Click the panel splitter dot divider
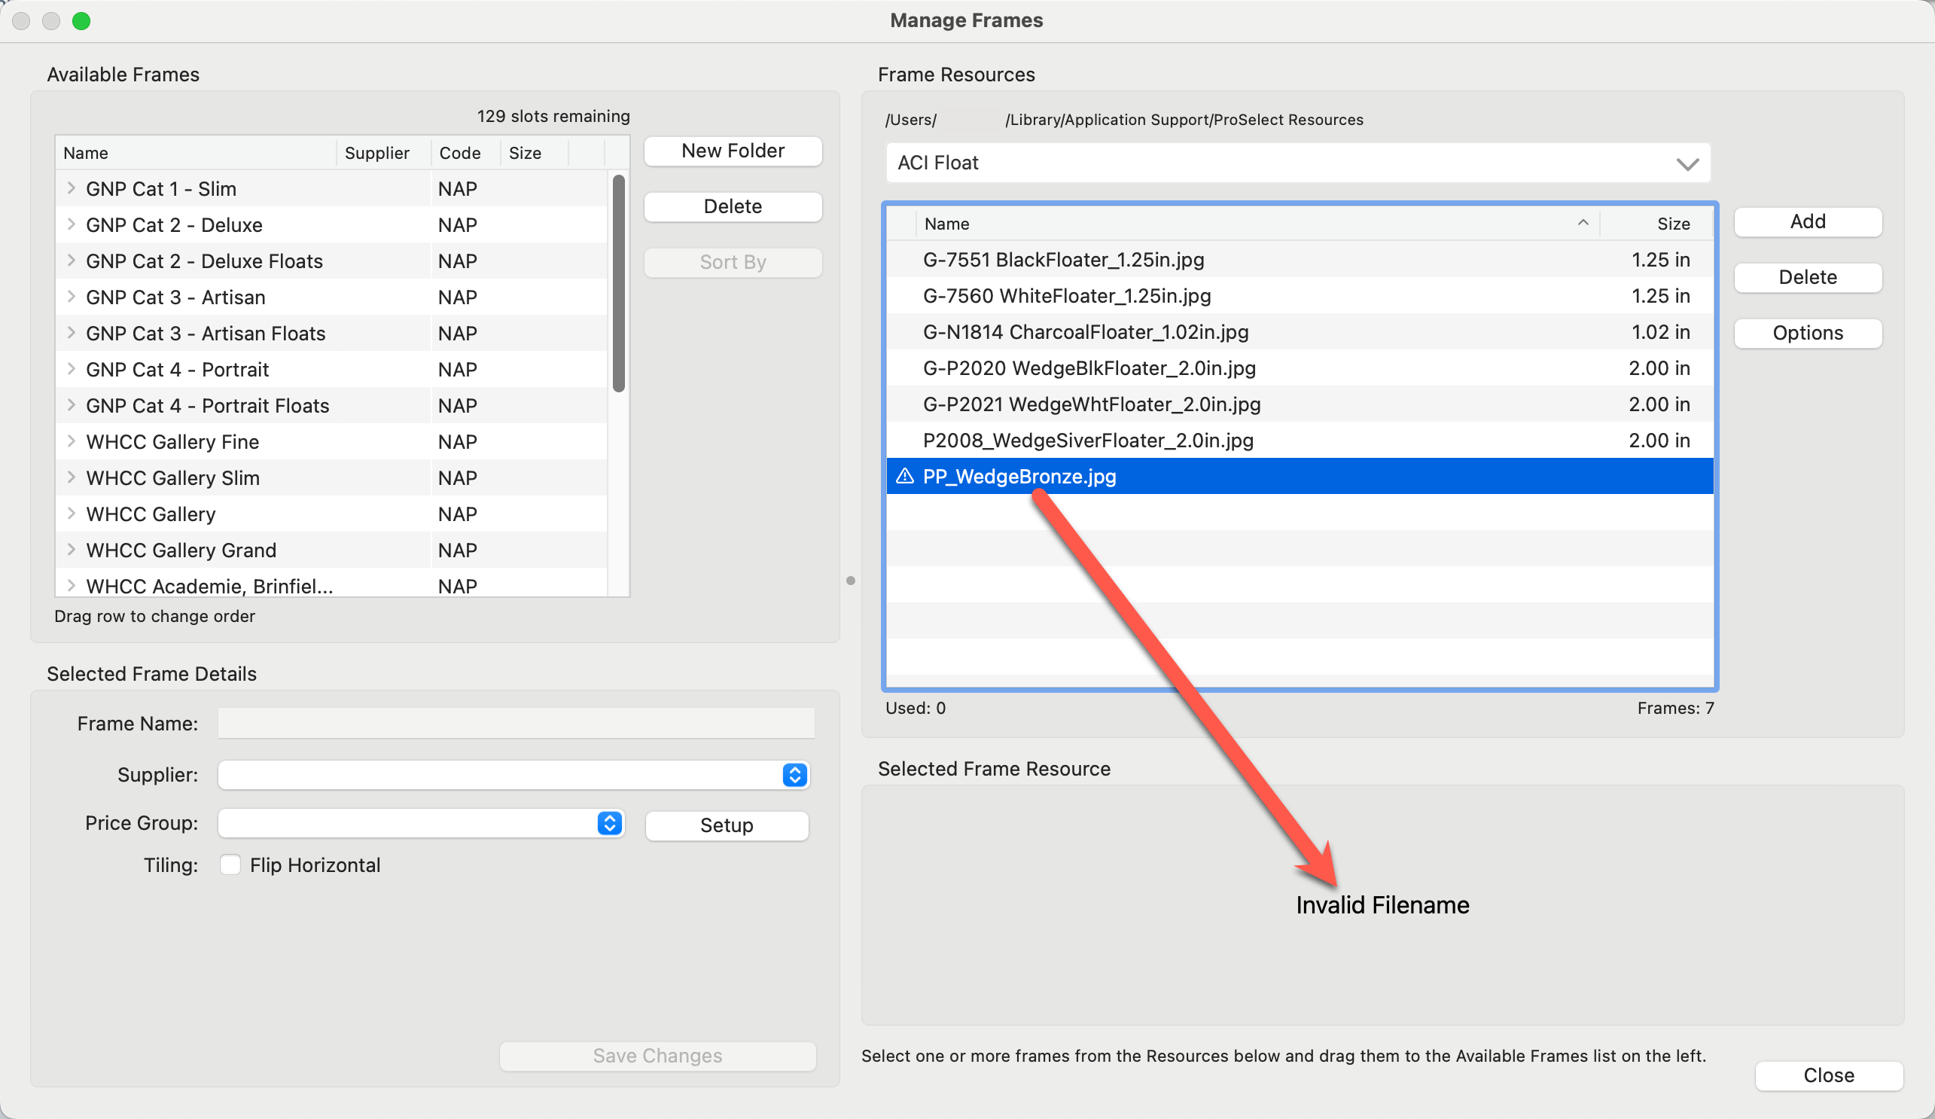This screenshot has height=1119, width=1935. click(x=850, y=581)
